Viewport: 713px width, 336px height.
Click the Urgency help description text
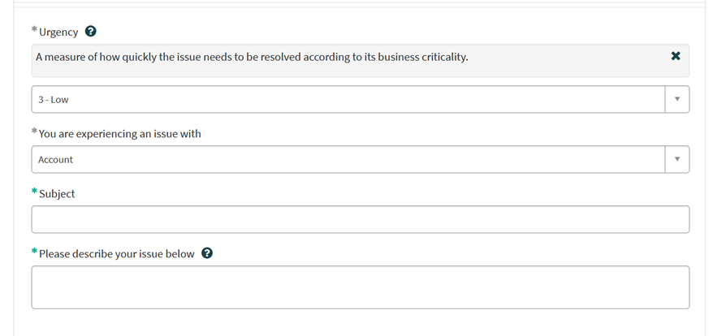(252, 57)
